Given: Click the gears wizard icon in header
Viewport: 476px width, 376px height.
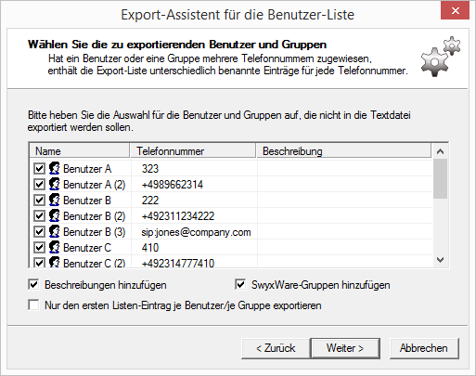Looking at the screenshot, I should tap(441, 57).
